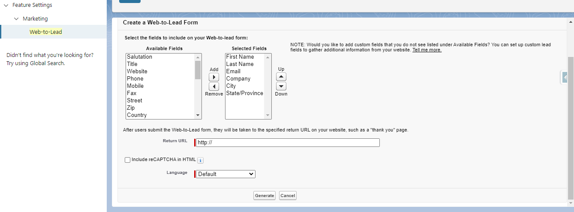Click the Cancel button

coord(288,196)
